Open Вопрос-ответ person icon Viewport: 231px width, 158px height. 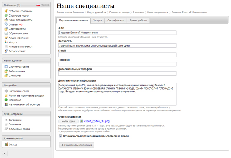click(6, 51)
